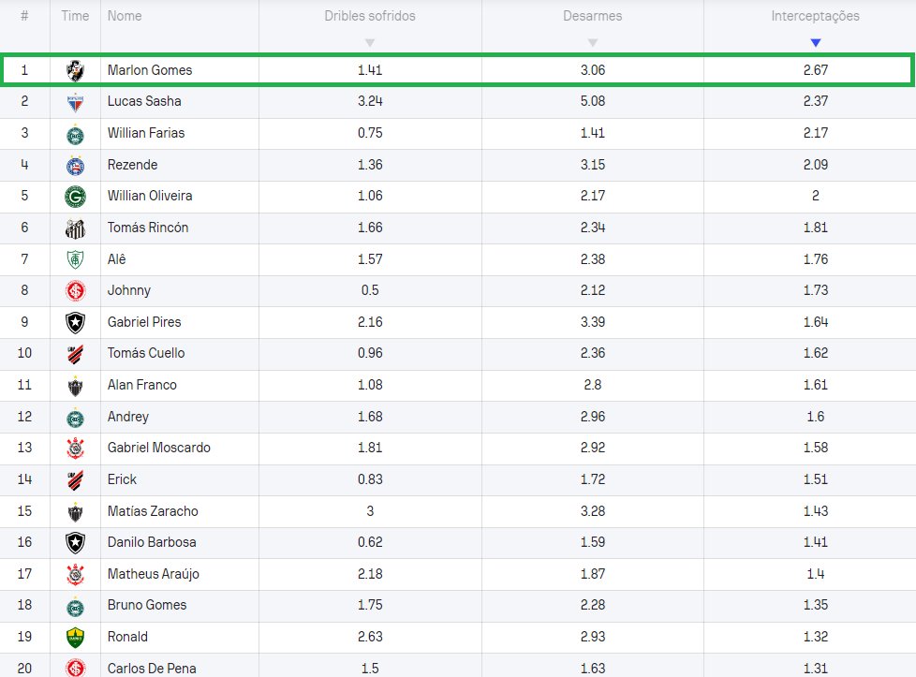
Task: Open Carlos De Pena's name link
Action: click(x=154, y=669)
